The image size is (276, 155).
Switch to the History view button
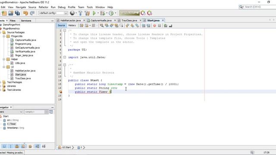point(72,25)
